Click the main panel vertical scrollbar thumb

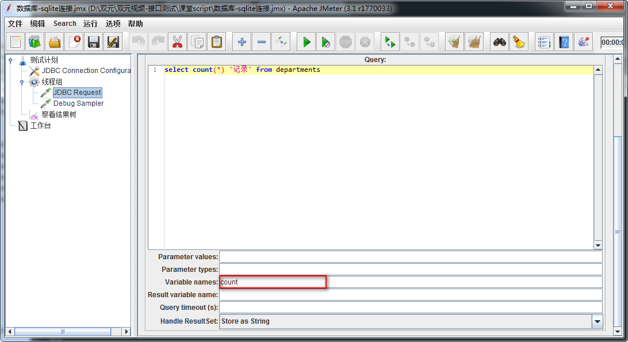click(x=618, y=232)
